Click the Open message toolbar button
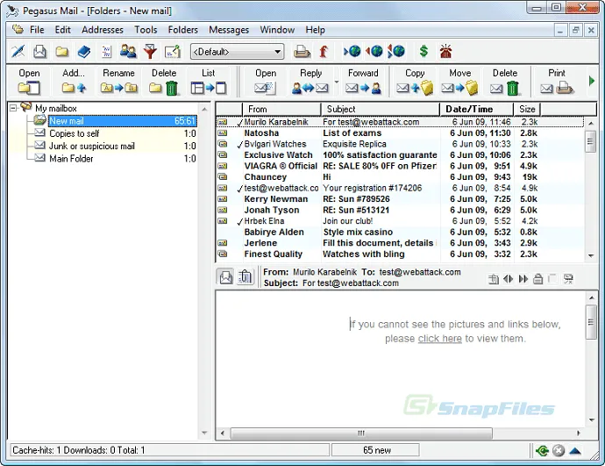The width and height of the screenshot is (605, 466). (x=266, y=81)
